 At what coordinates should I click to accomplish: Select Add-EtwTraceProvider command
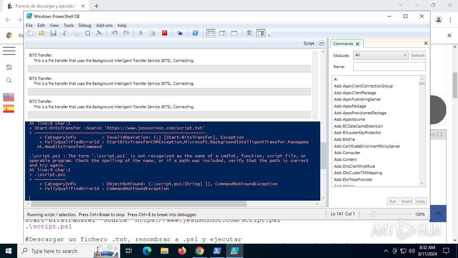[353, 180]
